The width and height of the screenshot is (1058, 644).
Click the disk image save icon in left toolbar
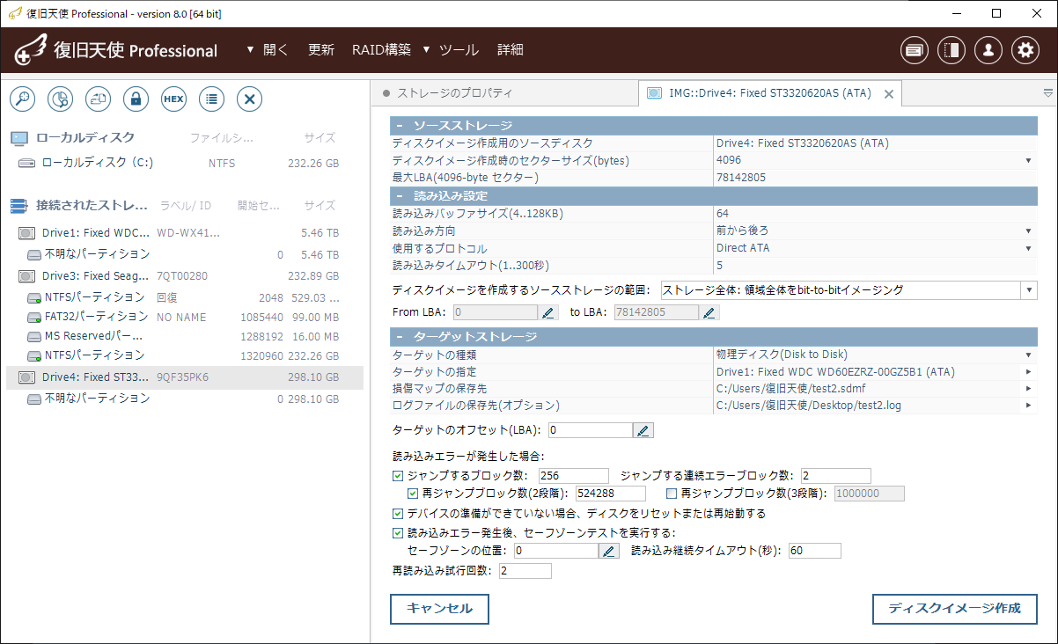coord(98,99)
